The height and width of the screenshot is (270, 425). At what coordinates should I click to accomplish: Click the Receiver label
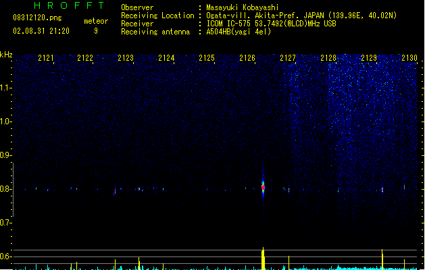137,24
